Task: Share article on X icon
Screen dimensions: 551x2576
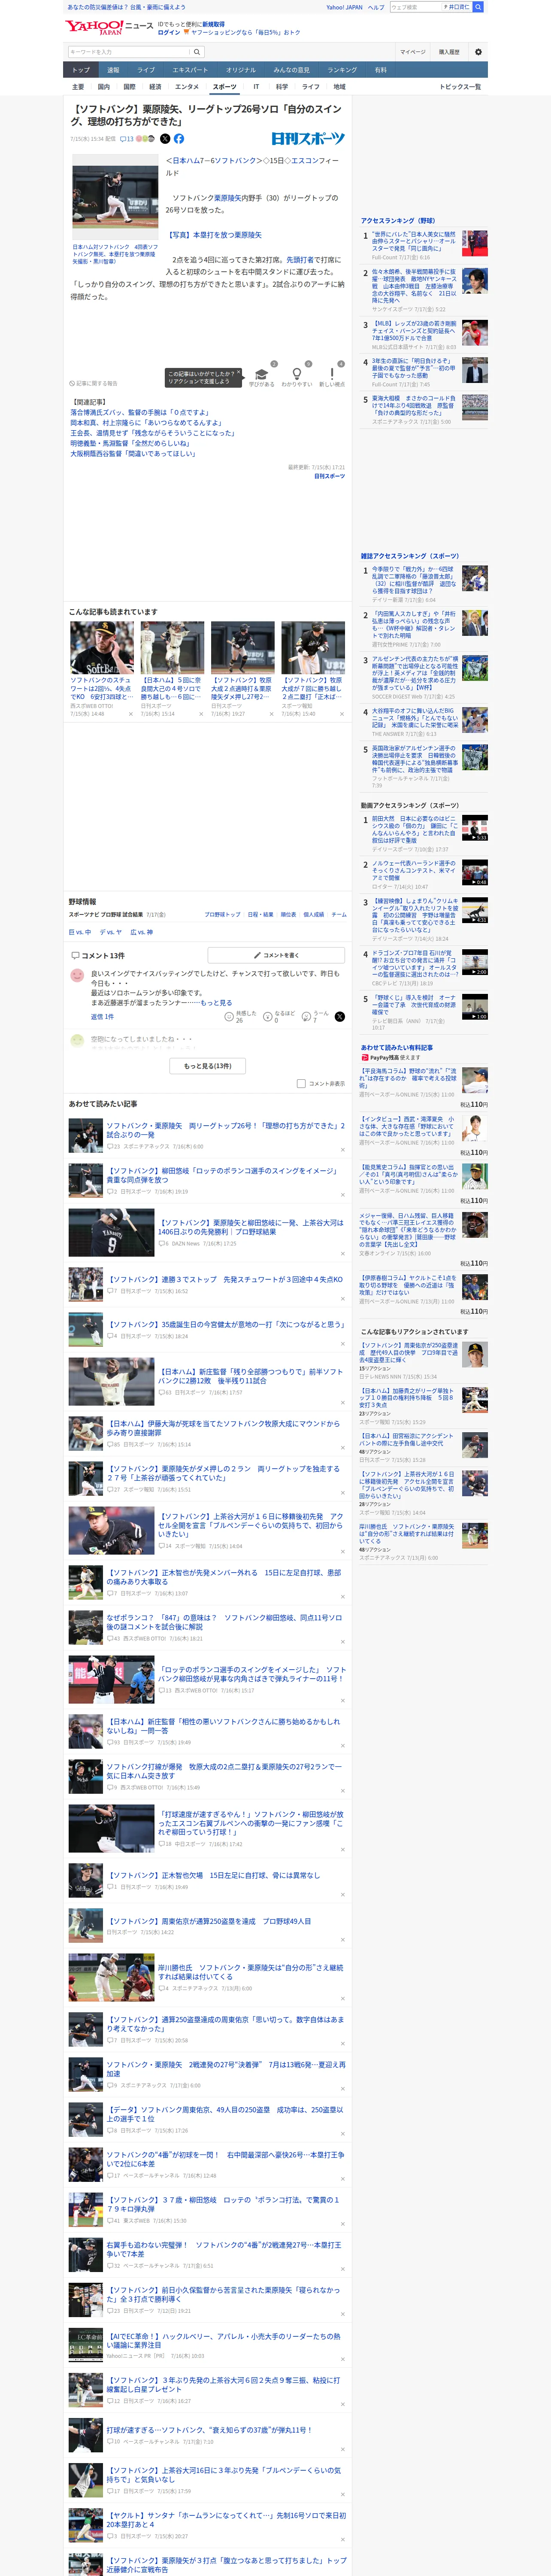Action: [x=165, y=139]
